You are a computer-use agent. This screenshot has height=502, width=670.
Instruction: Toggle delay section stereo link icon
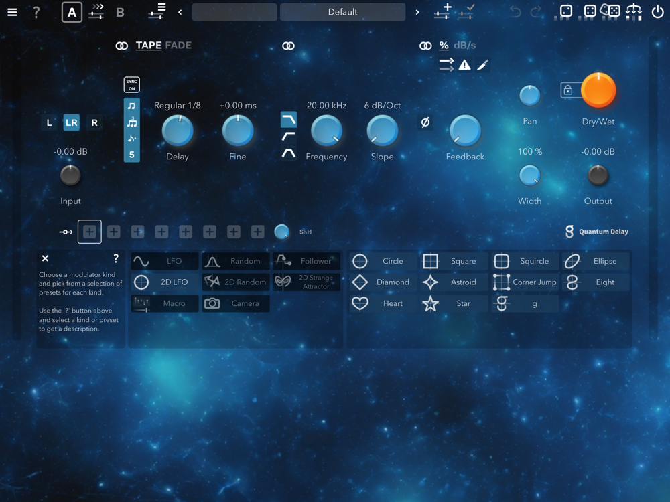coord(122,46)
